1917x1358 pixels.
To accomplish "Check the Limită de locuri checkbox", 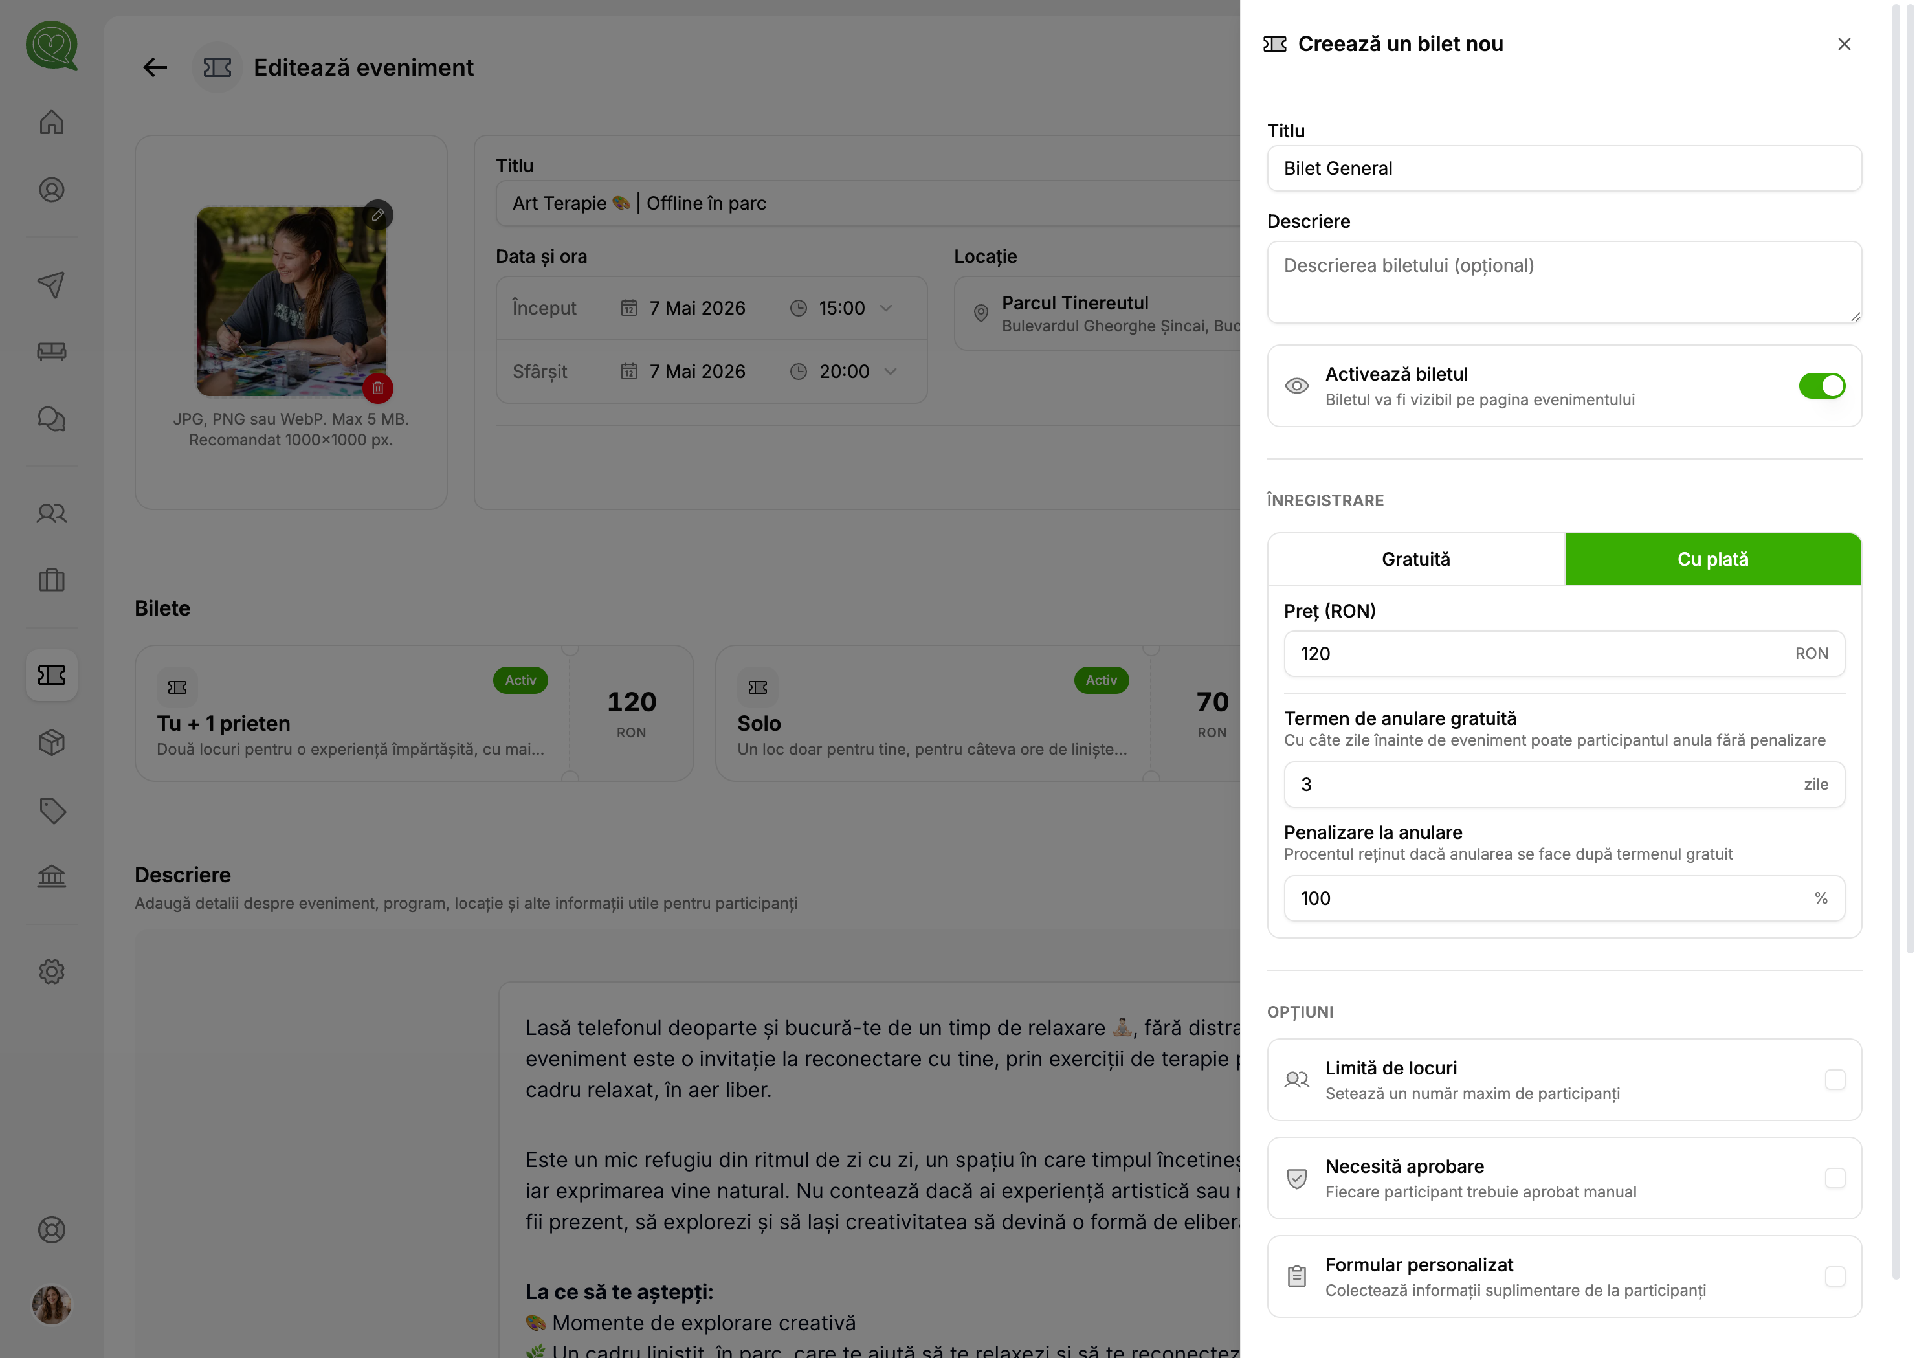I will [1834, 1080].
